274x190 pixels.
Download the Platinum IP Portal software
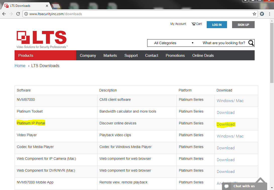pos(226,124)
